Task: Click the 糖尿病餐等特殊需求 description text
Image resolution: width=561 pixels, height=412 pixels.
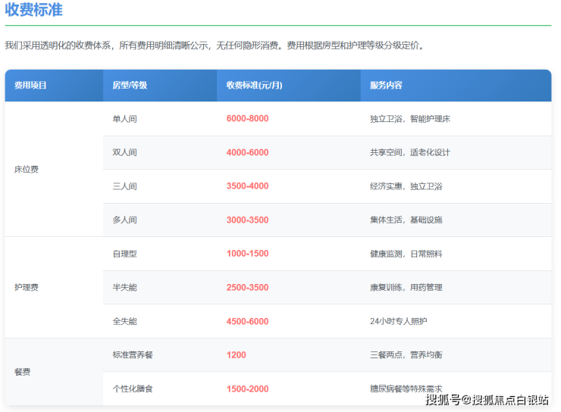Action: pyautogui.click(x=406, y=389)
